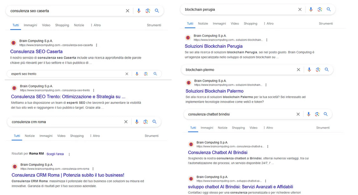Open options for consulenza-crm-roma result
Image resolution: width=358 pixels, height=195 pixels.
(x=93, y=169)
